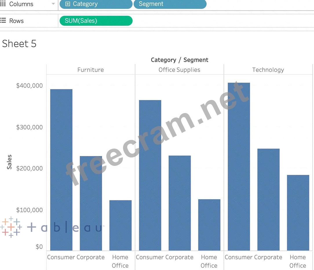Image resolution: width=314 pixels, height=270 pixels.
Task: Select the Office Supplies column header
Action: pyautogui.click(x=179, y=70)
